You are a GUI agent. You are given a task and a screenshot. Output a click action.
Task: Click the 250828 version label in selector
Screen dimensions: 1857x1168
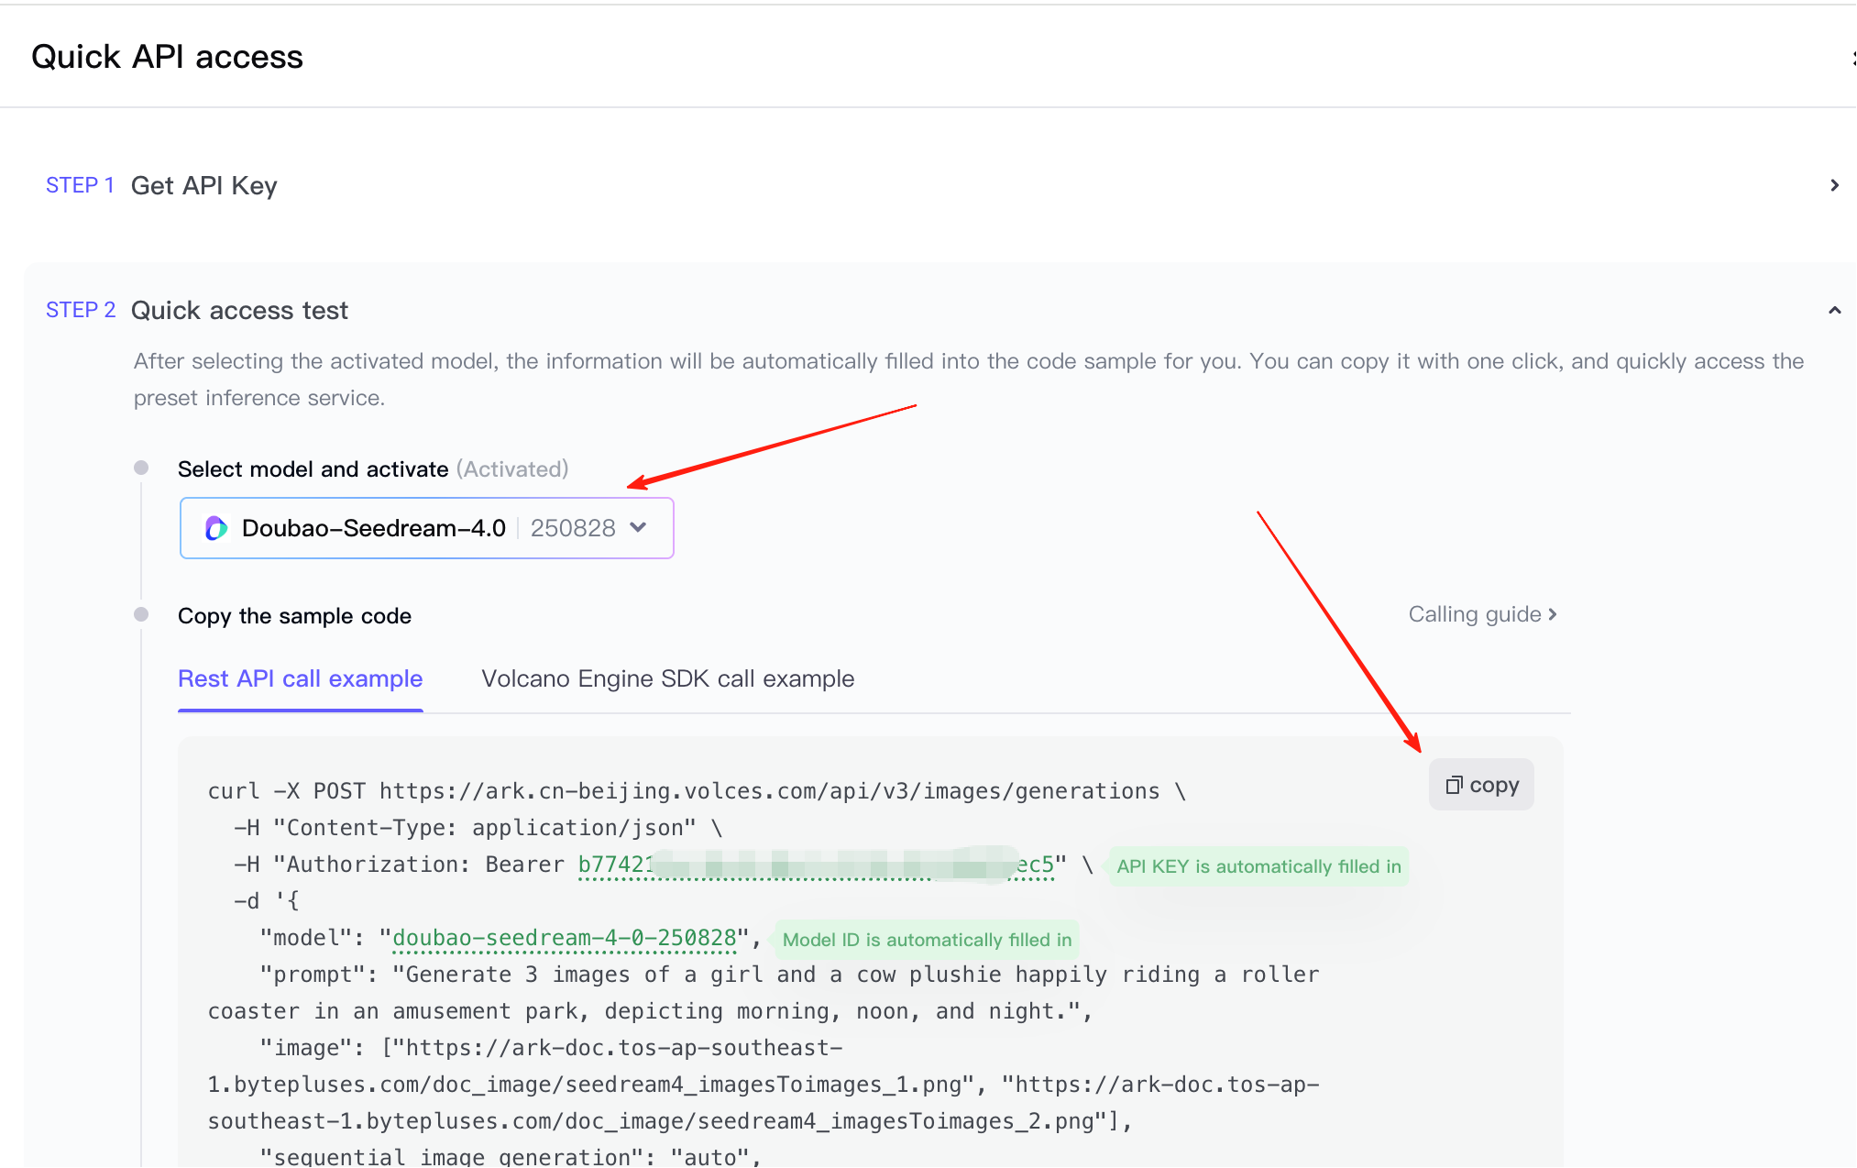(x=573, y=528)
